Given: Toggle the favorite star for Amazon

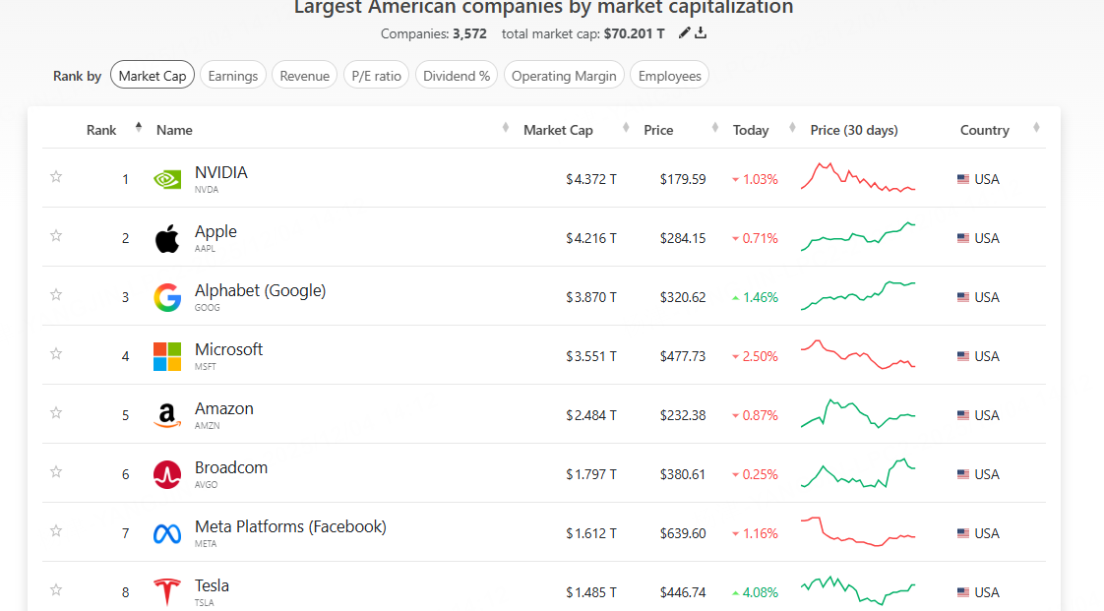Looking at the screenshot, I should click(x=56, y=413).
